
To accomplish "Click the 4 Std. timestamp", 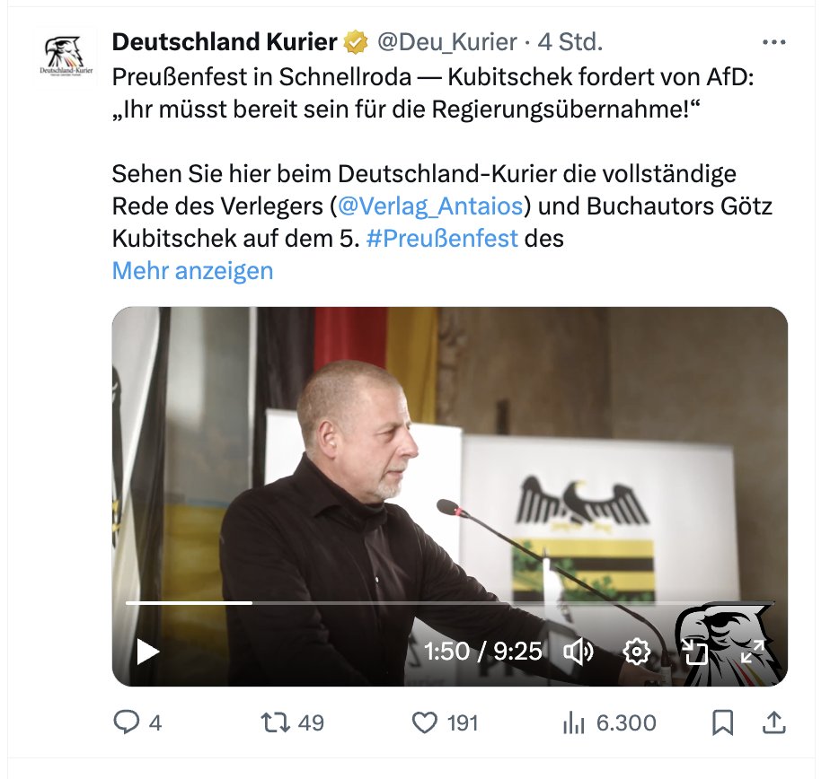I will 570,41.
